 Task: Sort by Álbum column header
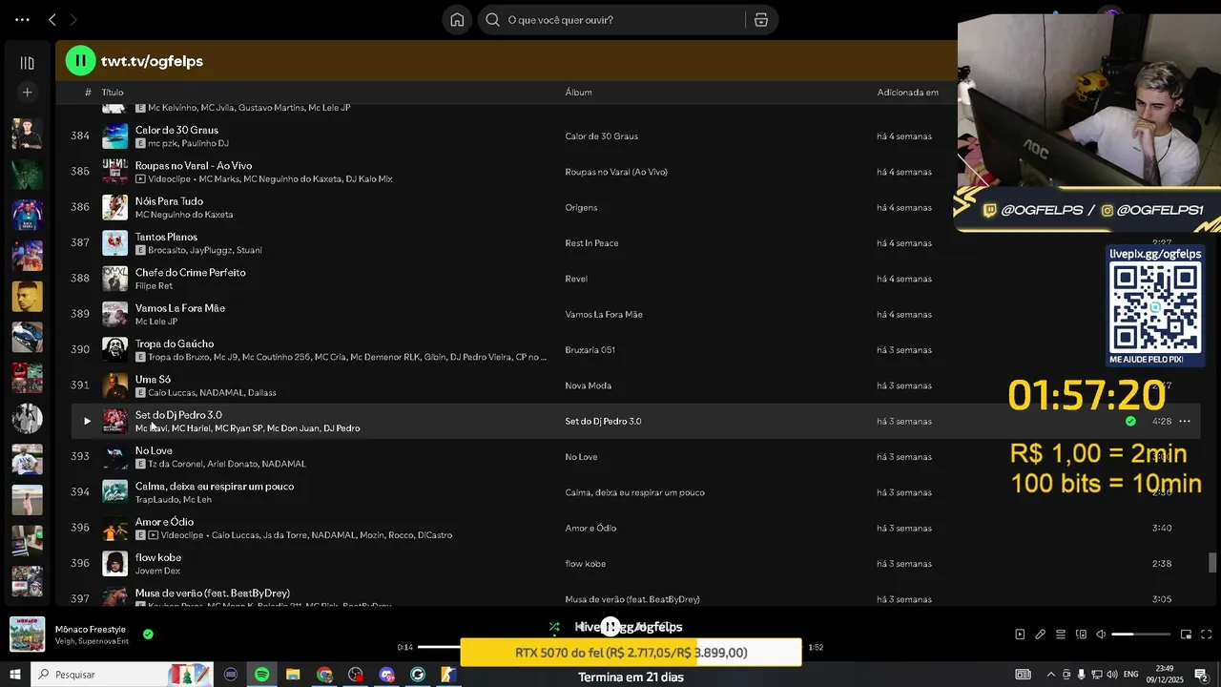(x=578, y=93)
